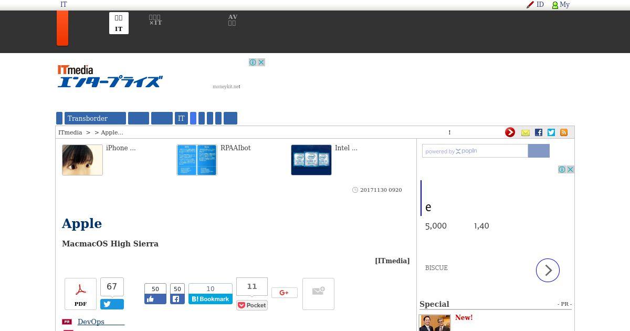Tweet the article via Twitter button

pyautogui.click(x=112, y=304)
